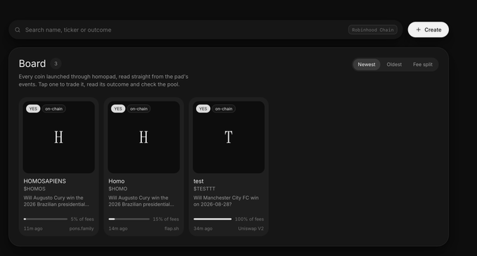Click the Manchester City FC outcome text
The height and width of the screenshot is (256, 477).
click(226, 201)
